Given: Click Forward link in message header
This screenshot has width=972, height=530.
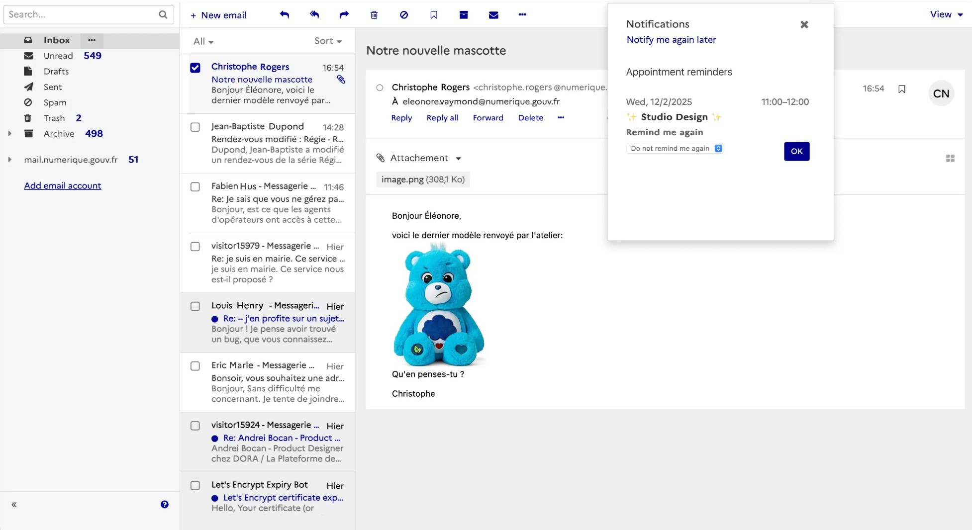Looking at the screenshot, I should [488, 118].
